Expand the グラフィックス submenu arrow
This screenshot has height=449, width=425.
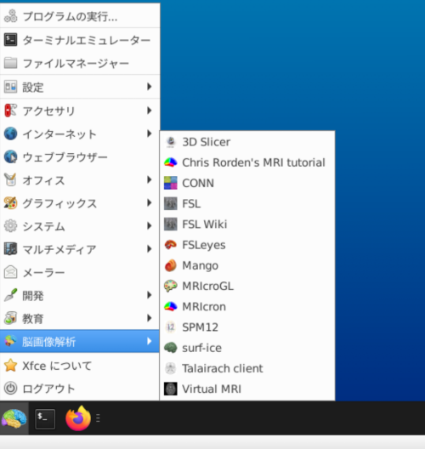pyautogui.click(x=149, y=203)
